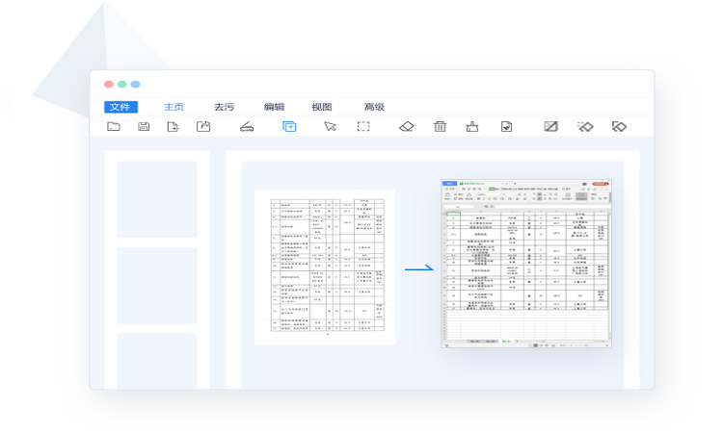Select the first page thumbnail in sidebar

pos(157,199)
